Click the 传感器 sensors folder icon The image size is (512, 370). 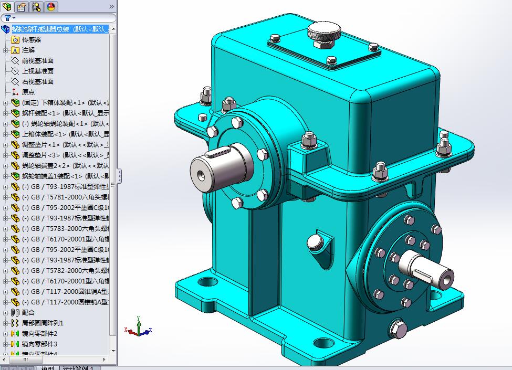15,40
